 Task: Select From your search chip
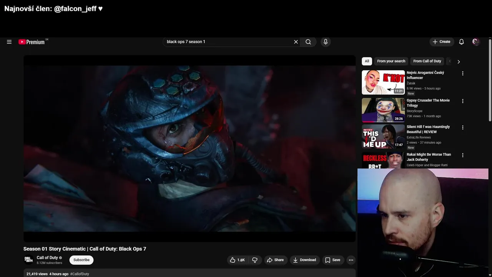click(391, 61)
